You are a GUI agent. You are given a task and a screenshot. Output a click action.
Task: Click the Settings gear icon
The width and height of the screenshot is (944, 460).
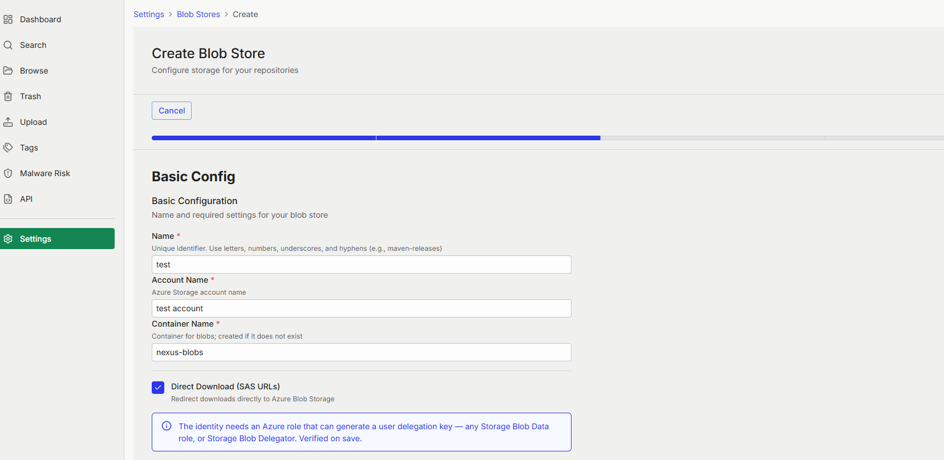[x=8, y=239]
